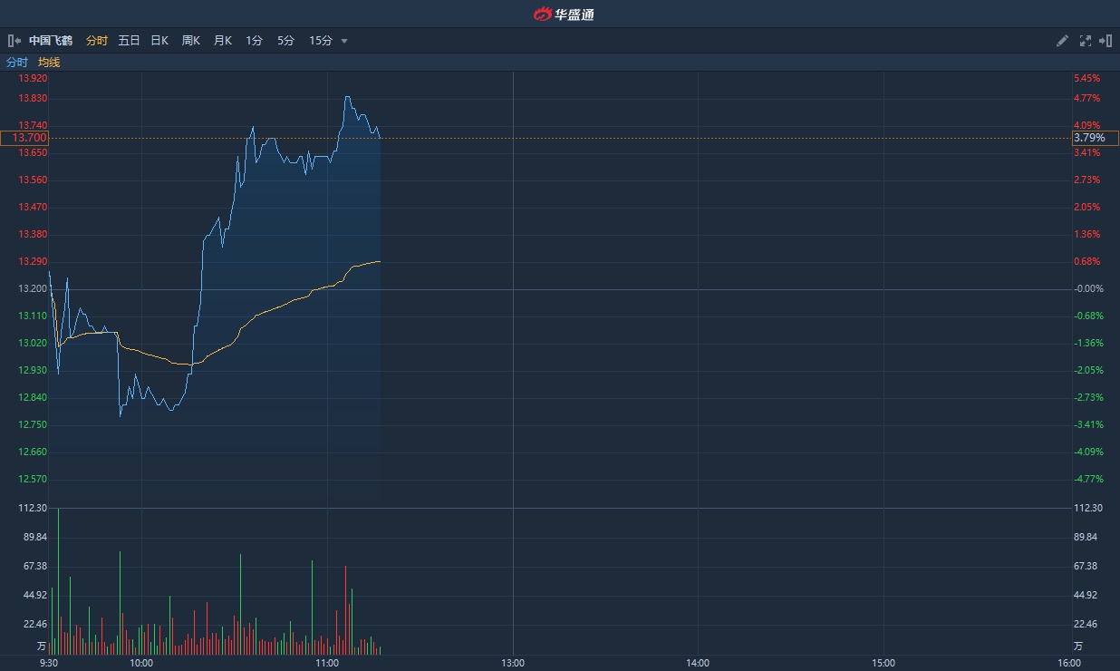Click the 中国飞鹤 stock name
The height and width of the screenshot is (671, 1120).
[50, 41]
